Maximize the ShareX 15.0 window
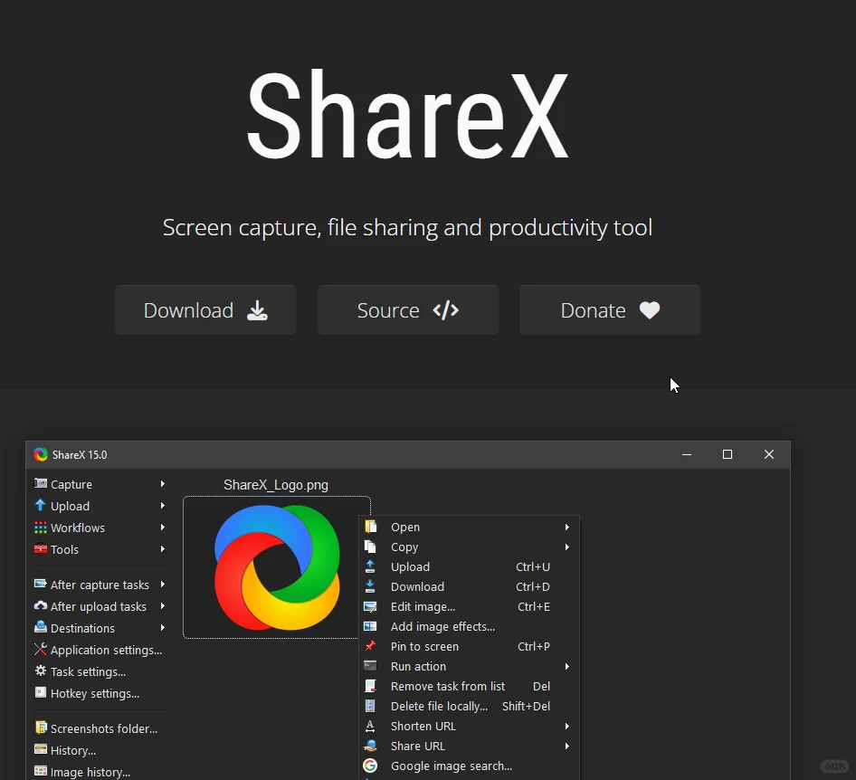856x780 pixels. [x=728, y=454]
